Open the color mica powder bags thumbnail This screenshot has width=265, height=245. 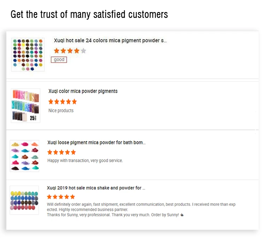pos(25,106)
